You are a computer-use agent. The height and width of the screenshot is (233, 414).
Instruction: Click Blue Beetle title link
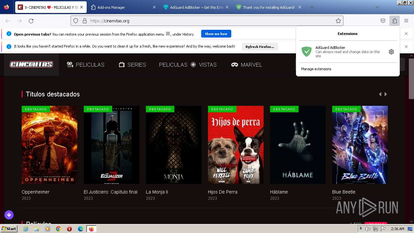coord(344,192)
